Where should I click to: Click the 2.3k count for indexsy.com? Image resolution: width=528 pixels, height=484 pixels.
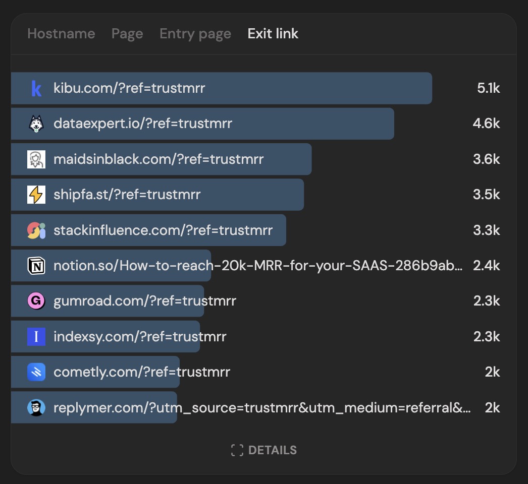click(x=487, y=337)
